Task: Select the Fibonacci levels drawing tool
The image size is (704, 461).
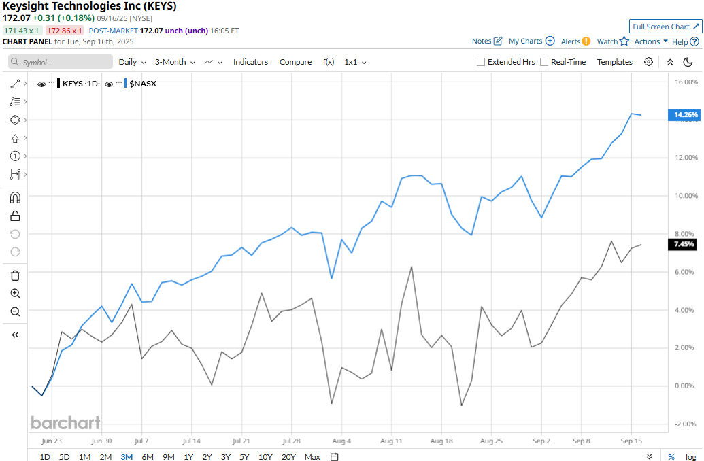Action: [x=15, y=102]
